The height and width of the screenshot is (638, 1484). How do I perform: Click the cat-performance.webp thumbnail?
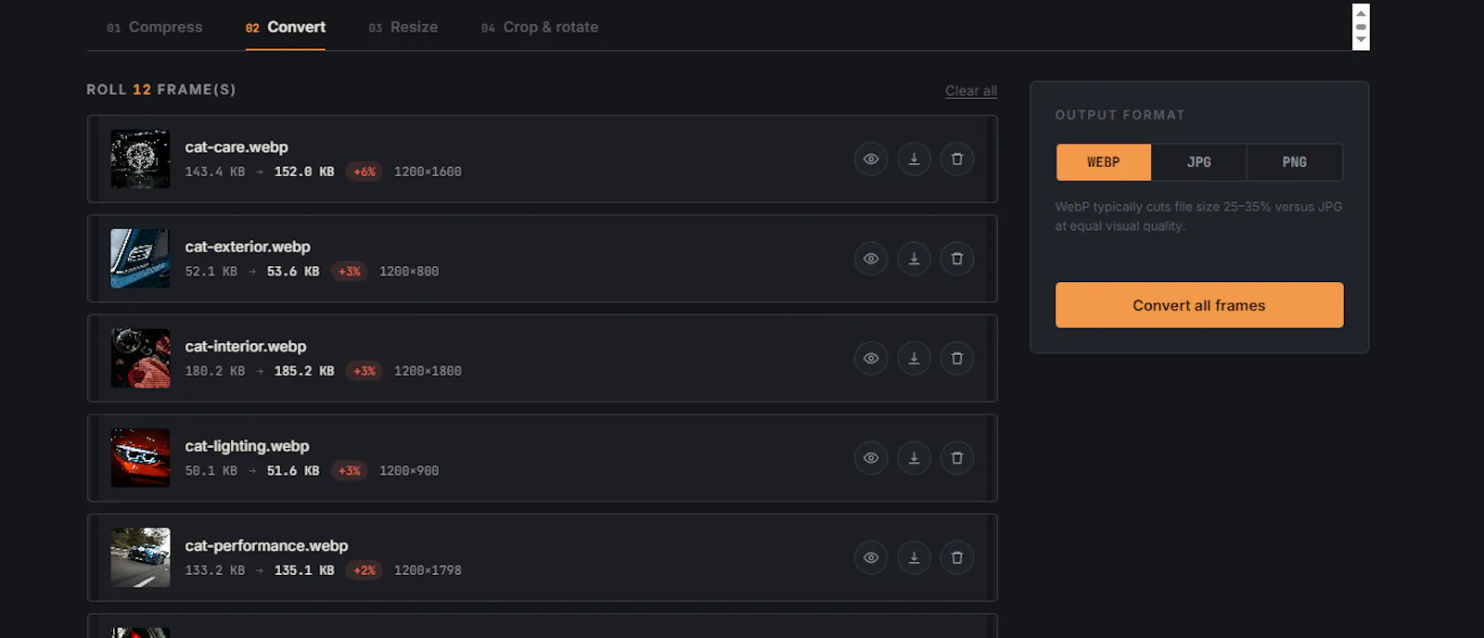pos(140,557)
